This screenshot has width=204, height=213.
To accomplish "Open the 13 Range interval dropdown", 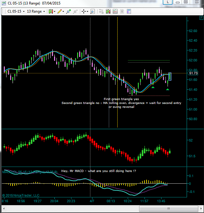I will click(x=36, y=11).
